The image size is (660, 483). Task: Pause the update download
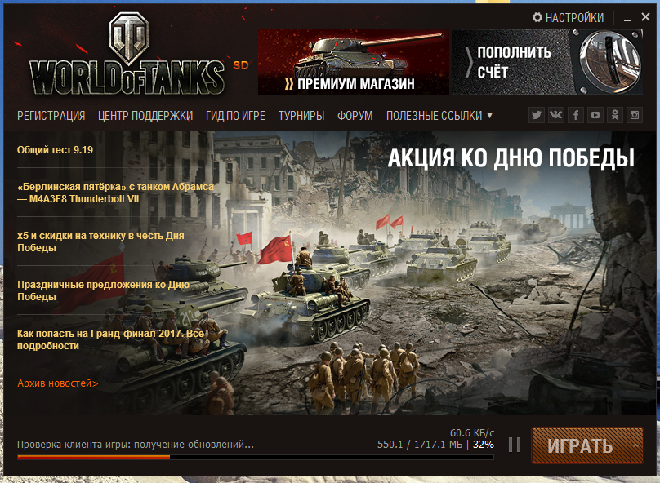click(x=515, y=445)
